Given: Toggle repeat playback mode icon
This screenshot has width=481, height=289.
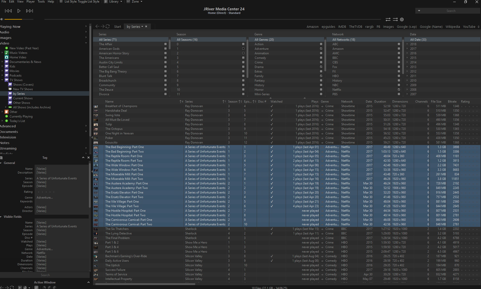Looking at the screenshot, I should click(388, 19).
